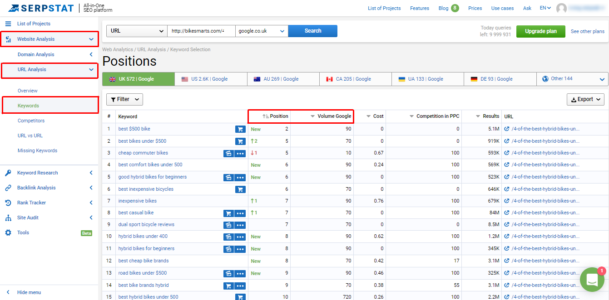Sort the table by the Position column
The height and width of the screenshot is (300, 609).
pyautogui.click(x=275, y=116)
